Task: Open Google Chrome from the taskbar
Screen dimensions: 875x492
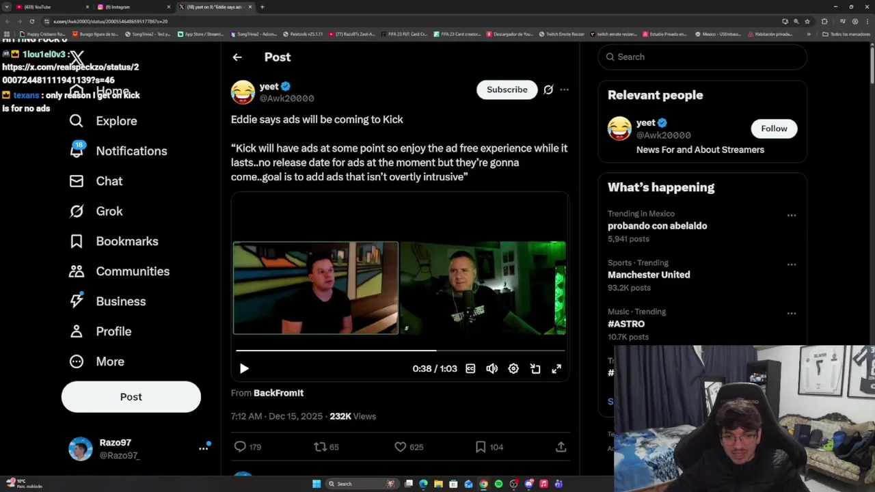Action: point(483,484)
